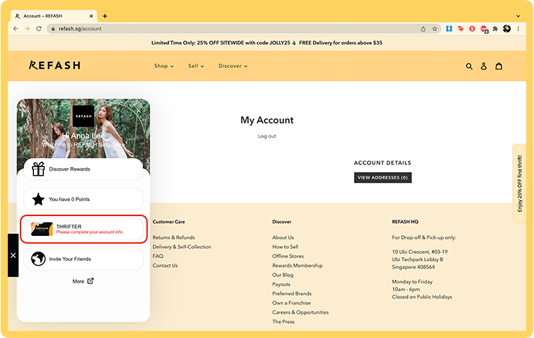Open Chrome three-dot menu

(518, 29)
